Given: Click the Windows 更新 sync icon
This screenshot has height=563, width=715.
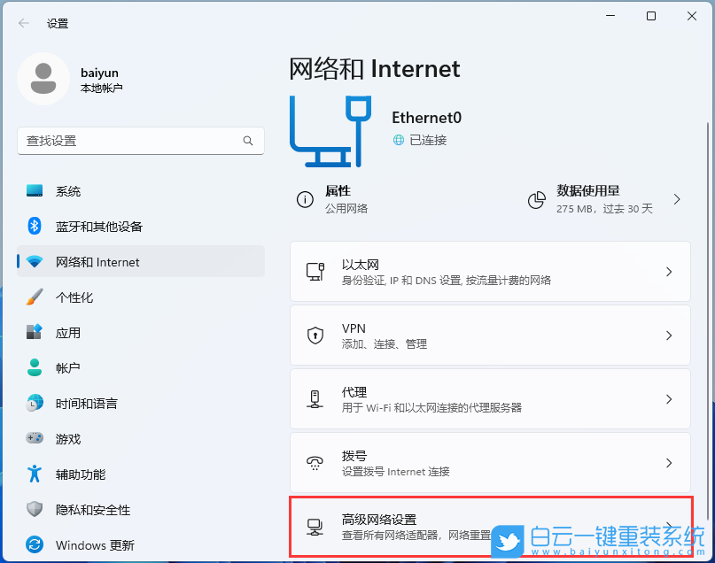Looking at the screenshot, I should click(33, 545).
